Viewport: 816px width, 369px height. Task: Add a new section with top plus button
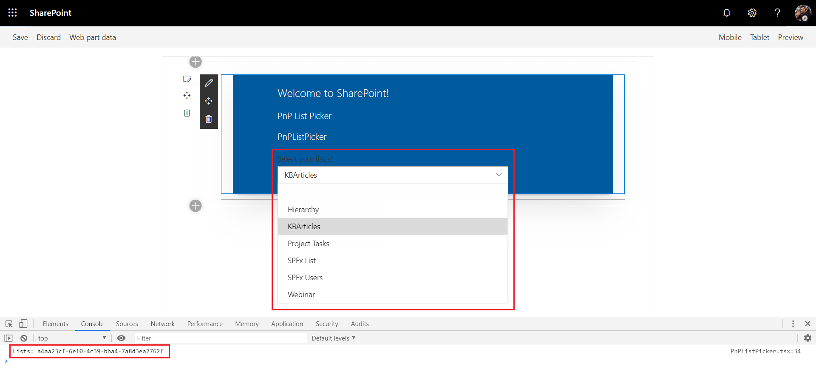(x=195, y=62)
